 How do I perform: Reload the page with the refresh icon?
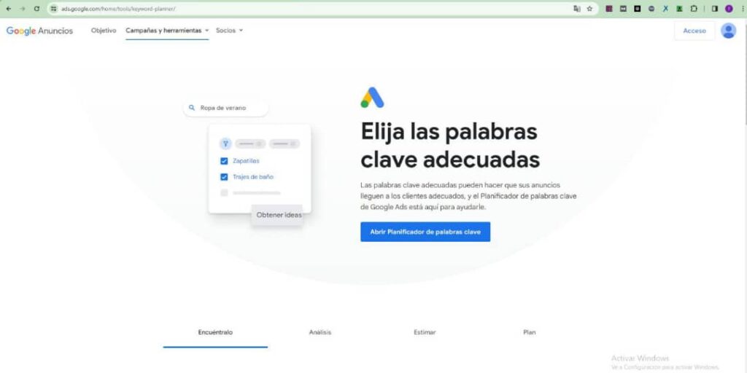pyautogui.click(x=36, y=9)
